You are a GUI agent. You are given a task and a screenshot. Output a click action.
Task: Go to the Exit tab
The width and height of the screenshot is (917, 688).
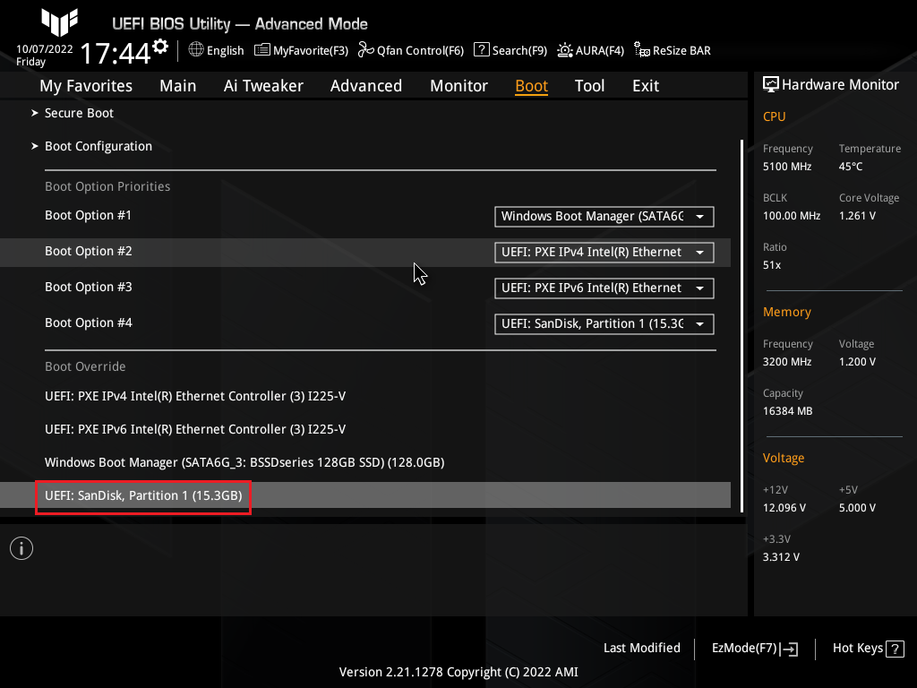(646, 86)
